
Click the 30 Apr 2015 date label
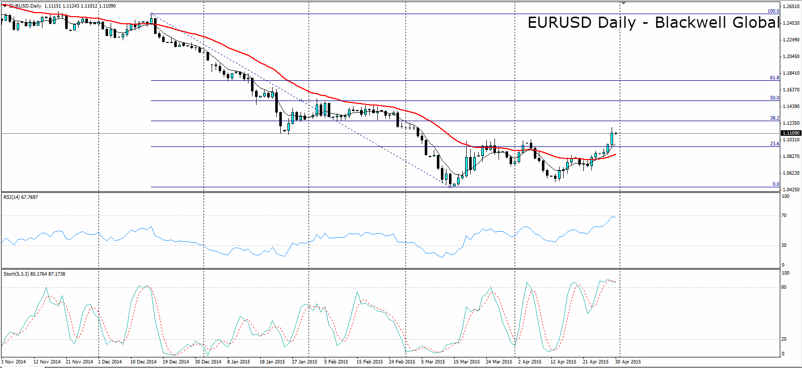point(628,362)
